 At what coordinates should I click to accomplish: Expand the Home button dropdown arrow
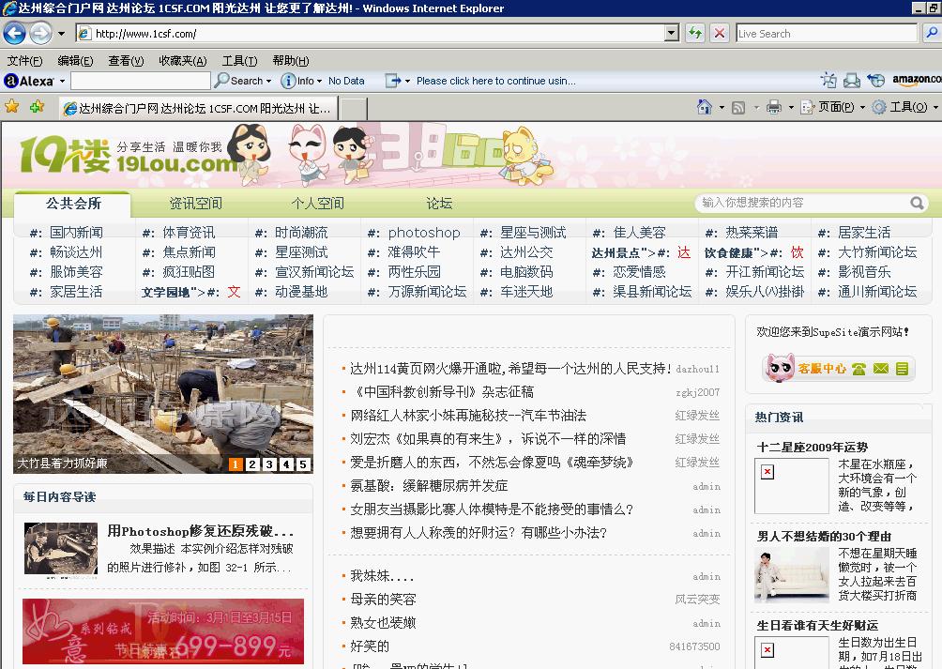click(x=722, y=108)
